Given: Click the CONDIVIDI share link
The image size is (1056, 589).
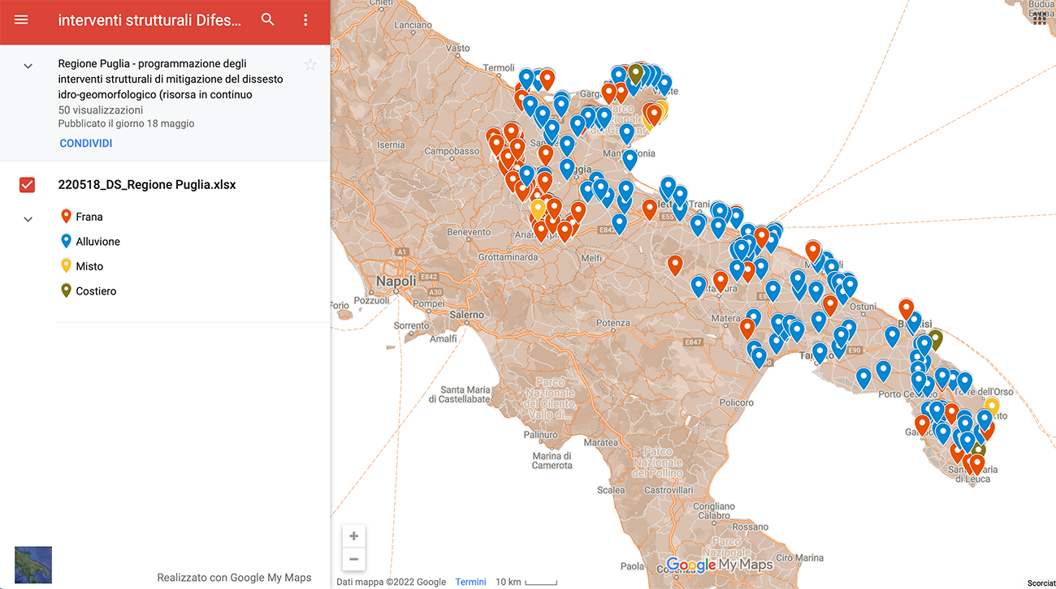Looking at the screenshot, I should click(86, 144).
